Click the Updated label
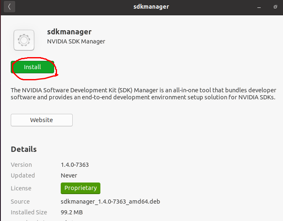283x221 pixels. click(x=23, y=175)
